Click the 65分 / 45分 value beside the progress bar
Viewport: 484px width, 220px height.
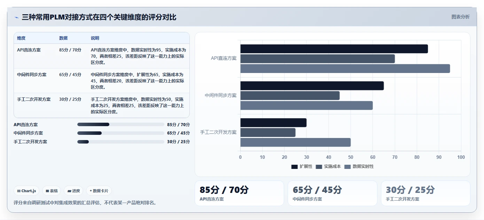pos(179,133)
